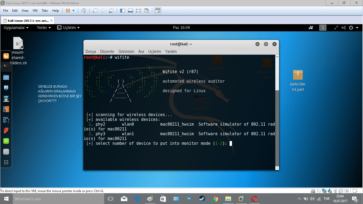Launch Burp Suite from the dock
363x204 pixels.
point(6,109)
